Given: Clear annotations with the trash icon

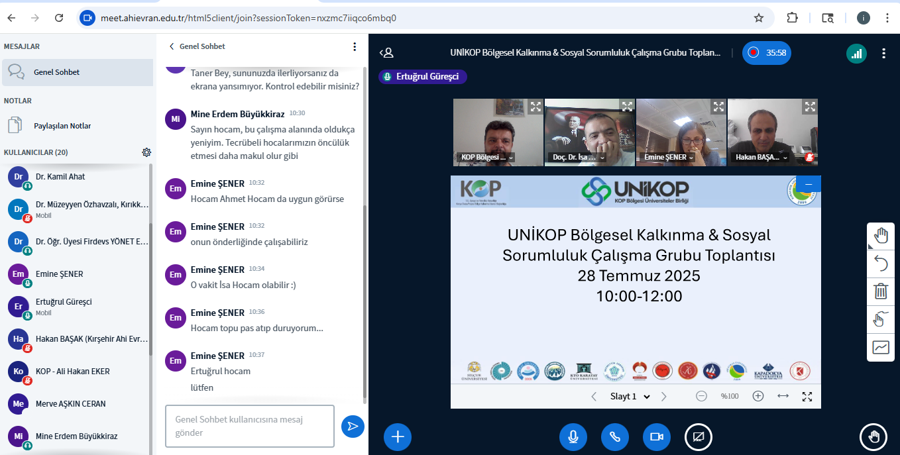Looking at the screenshot, I should point(881,291).
